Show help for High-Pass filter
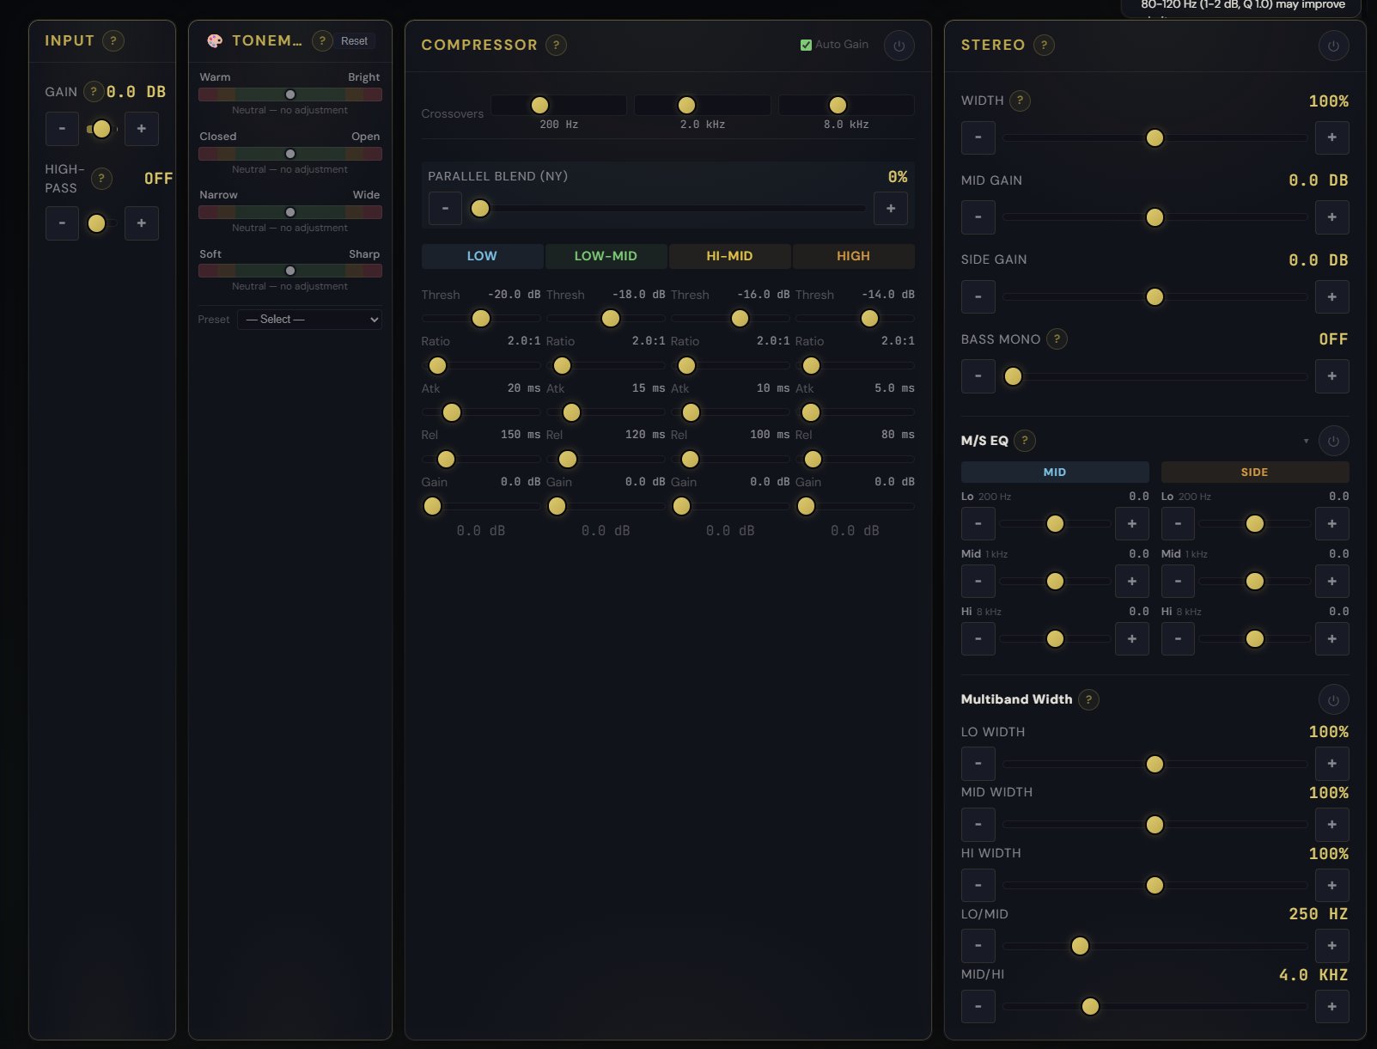The image size is (1377, 1049). [x=101, y=178]
